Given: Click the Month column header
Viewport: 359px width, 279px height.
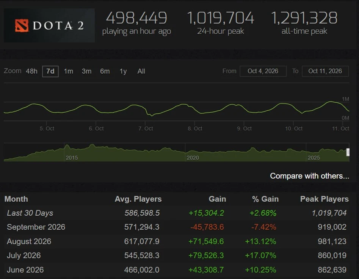Looking at the screenshot, I should point(16,199).
